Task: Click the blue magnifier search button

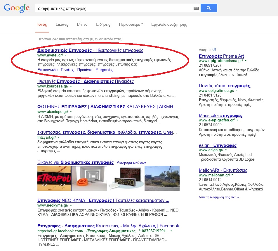Action: (209, 8)
